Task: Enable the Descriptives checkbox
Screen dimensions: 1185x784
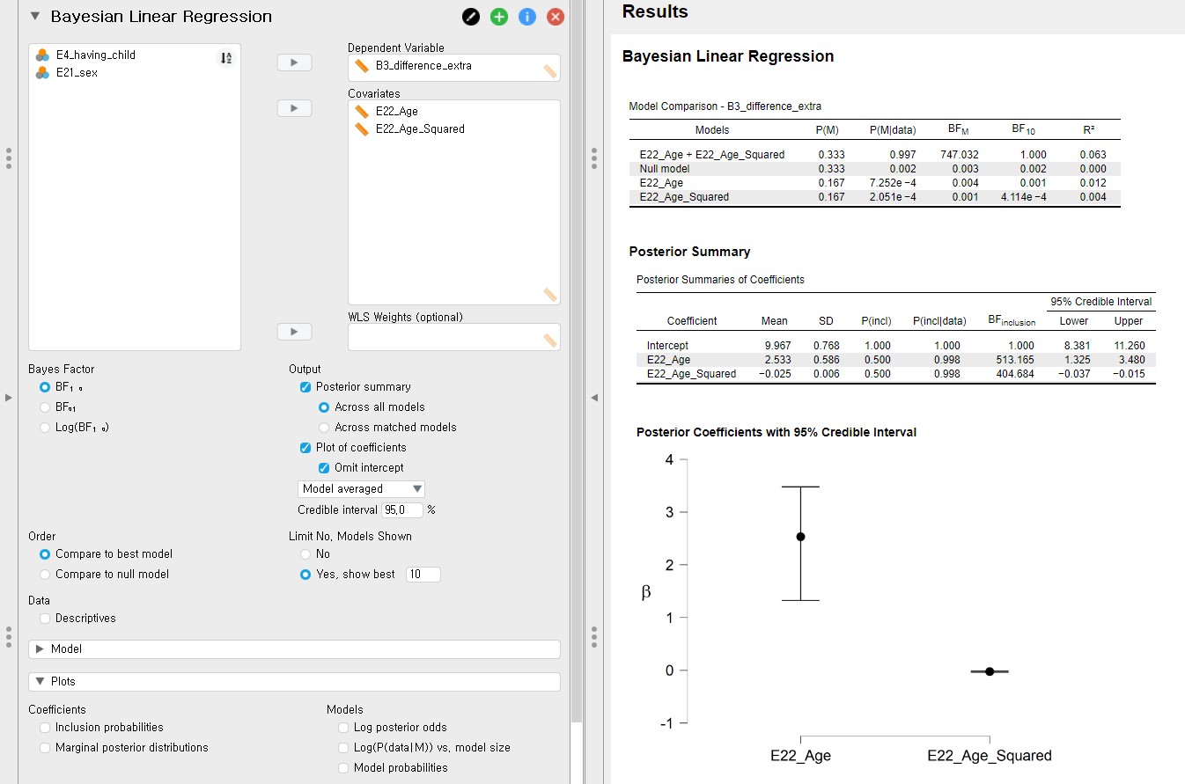Action: coord(45,619)
